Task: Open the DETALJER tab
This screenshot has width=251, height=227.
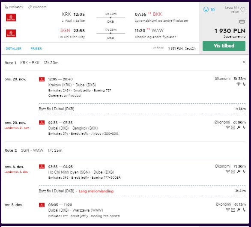Action: pos(13,48)
